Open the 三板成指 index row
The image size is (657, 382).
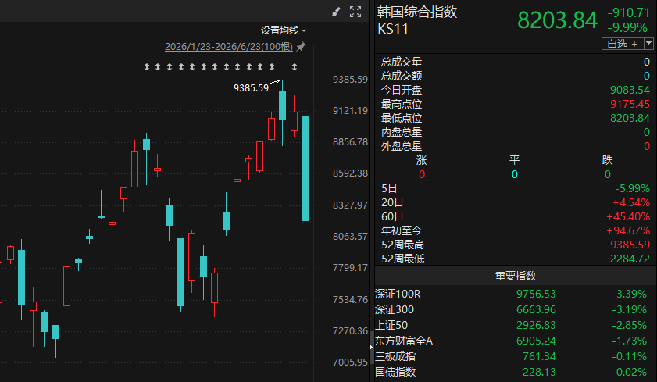click(516, 356)
